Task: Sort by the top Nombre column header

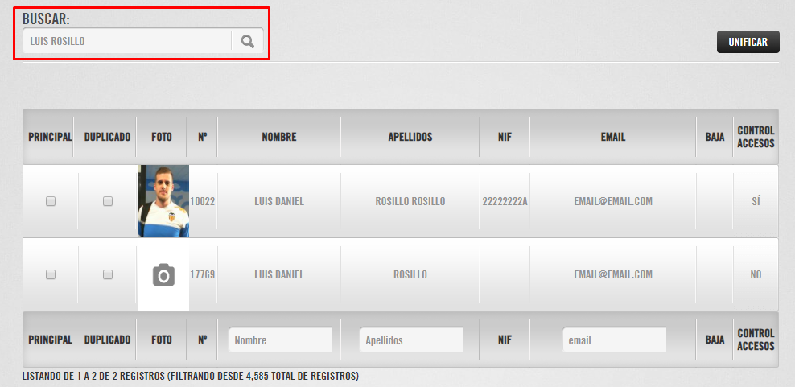Action: pos(279,137)
